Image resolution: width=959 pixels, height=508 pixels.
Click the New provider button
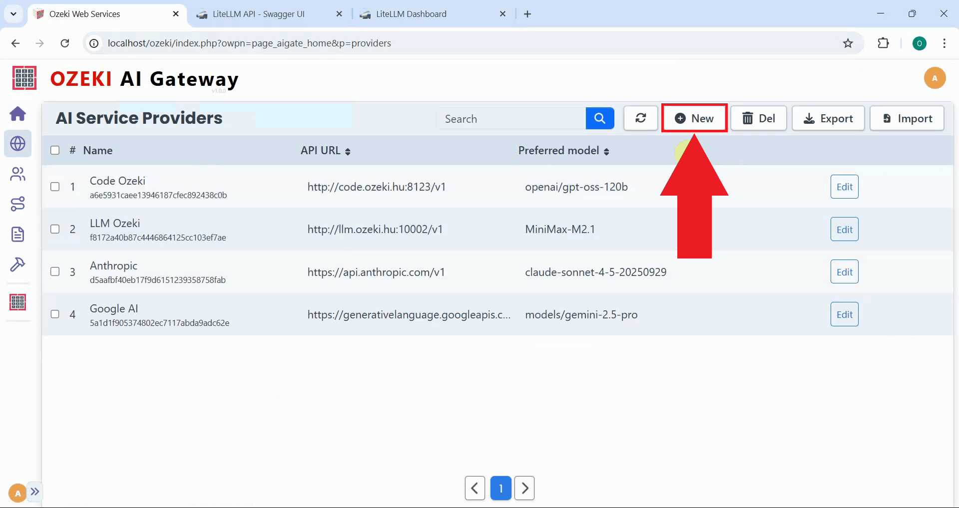(x=694, y=118)
